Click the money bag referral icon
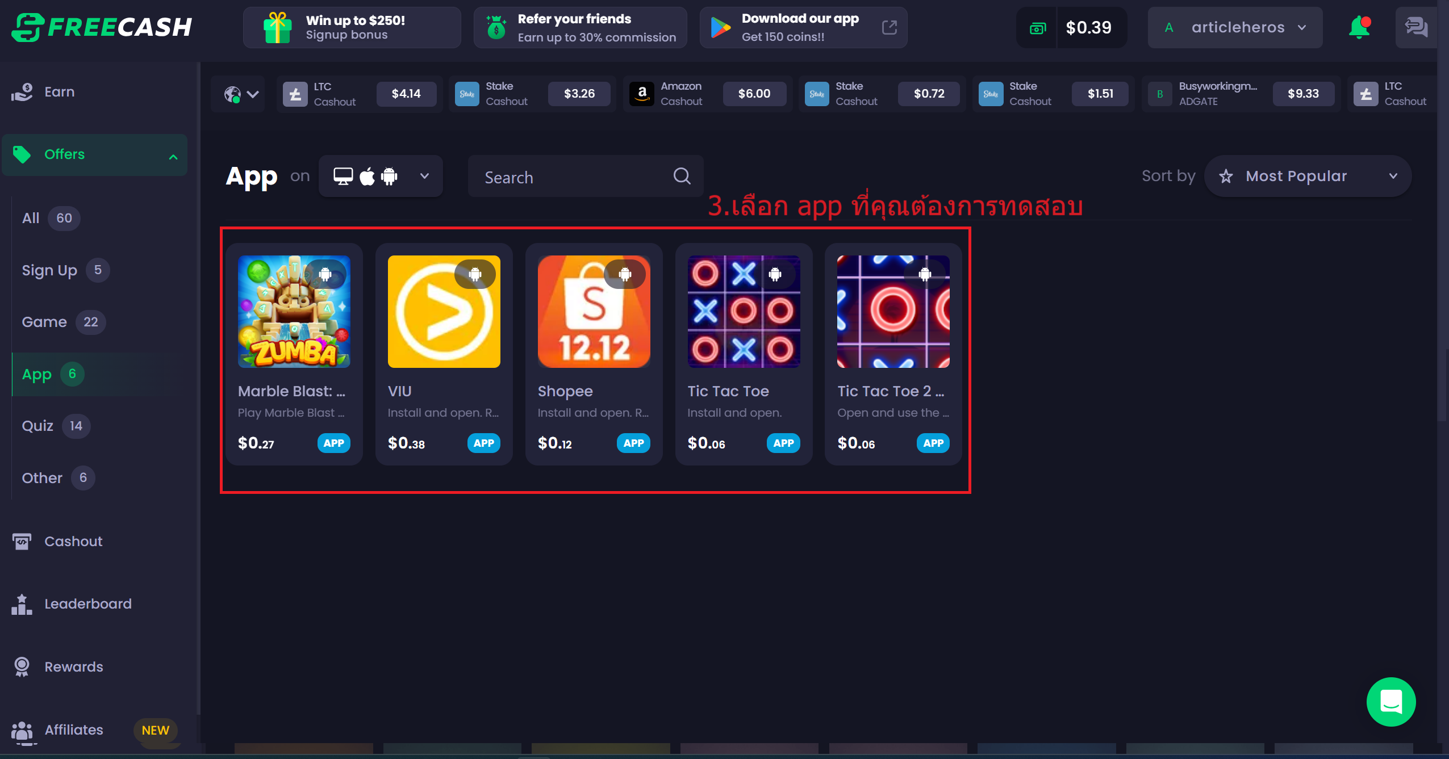The image size is (1449, 759). pos(496,27)
